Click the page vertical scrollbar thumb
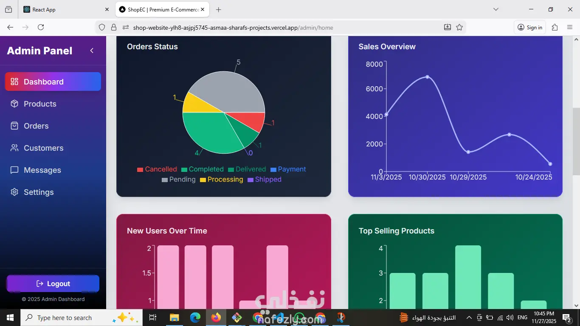The width and height of the screenshot is (580, 326). point(576,141)
